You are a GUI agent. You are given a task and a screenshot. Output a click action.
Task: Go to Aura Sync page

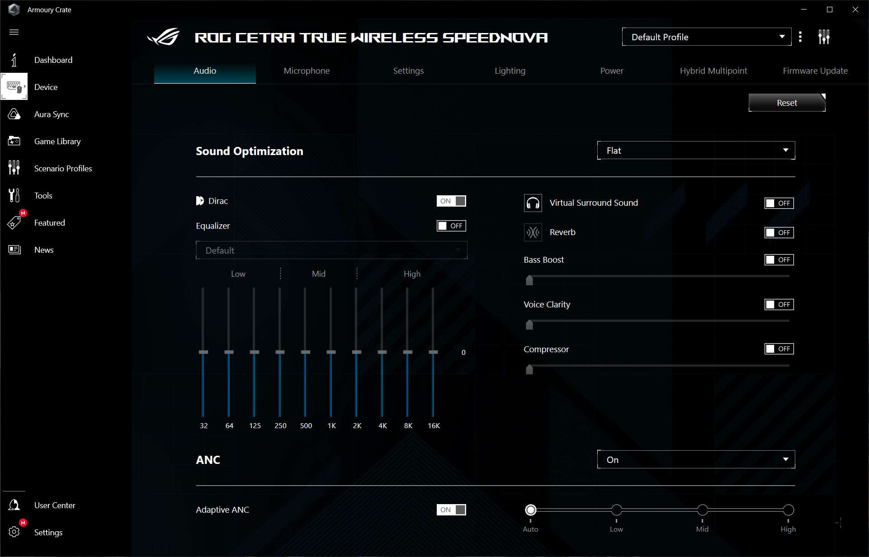click(52, 114)
